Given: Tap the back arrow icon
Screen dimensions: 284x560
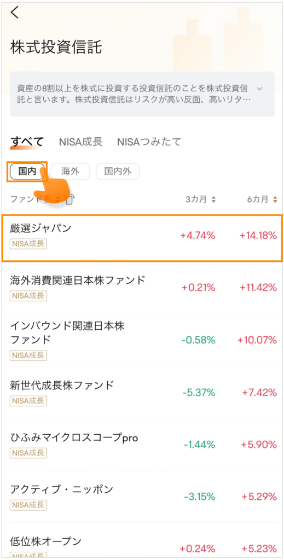Looking at the screenshot, I should pos(15,13).
